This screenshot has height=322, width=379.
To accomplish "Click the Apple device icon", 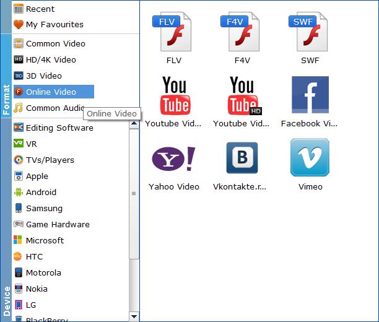I will coord(19,176).
